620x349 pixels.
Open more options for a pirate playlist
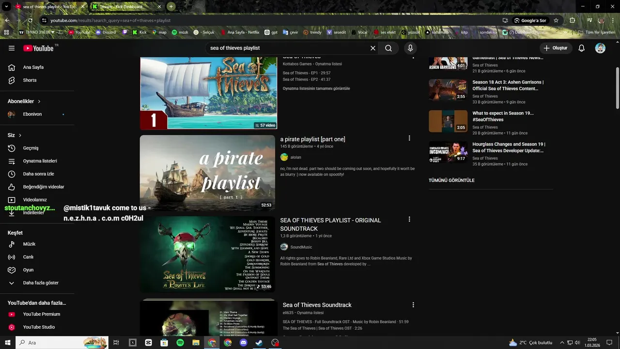pyautogui.click(x=409, y=138)
